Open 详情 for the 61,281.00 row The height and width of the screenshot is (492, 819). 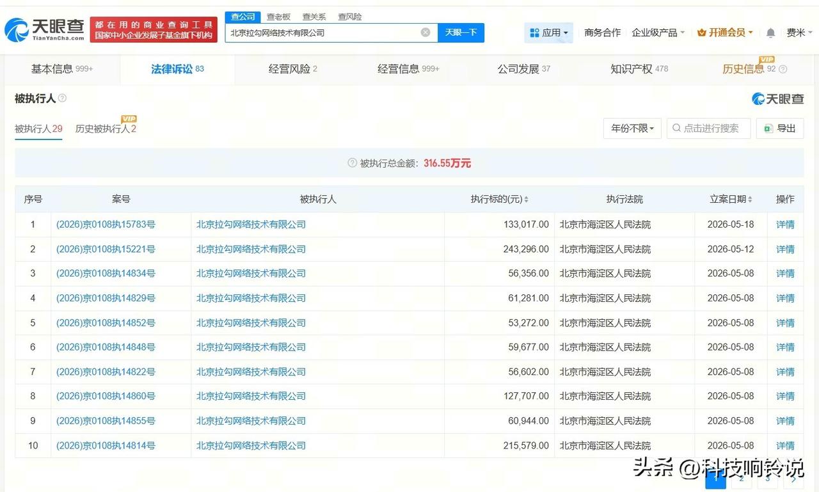pyautogui.click(x=785, y=298)
